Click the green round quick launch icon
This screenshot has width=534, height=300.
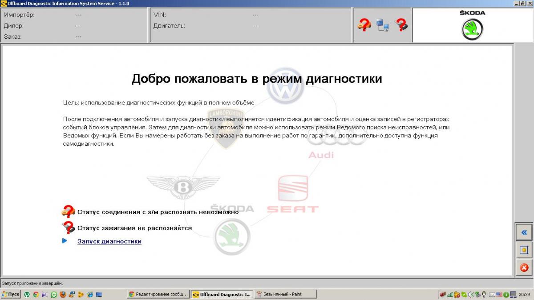(x=54, y=294)
